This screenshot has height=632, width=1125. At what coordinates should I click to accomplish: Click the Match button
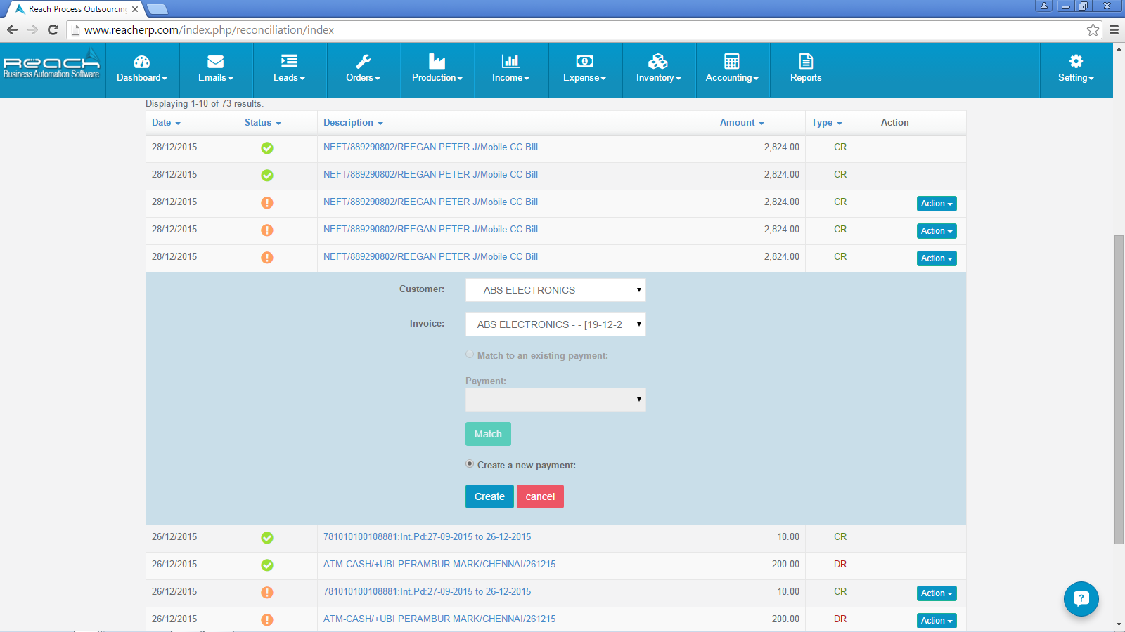click(488, 434)
